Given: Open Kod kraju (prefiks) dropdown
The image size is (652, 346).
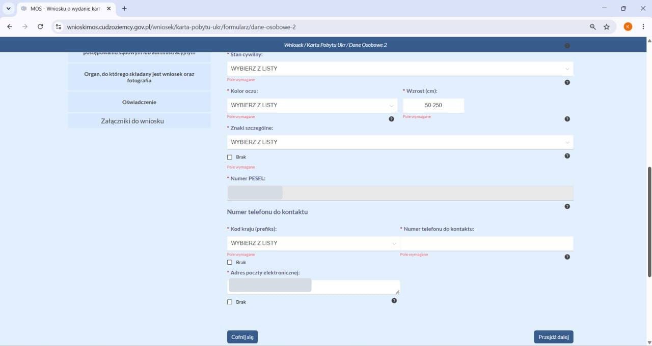Looking at the screenshot, I should click(312, 243).
